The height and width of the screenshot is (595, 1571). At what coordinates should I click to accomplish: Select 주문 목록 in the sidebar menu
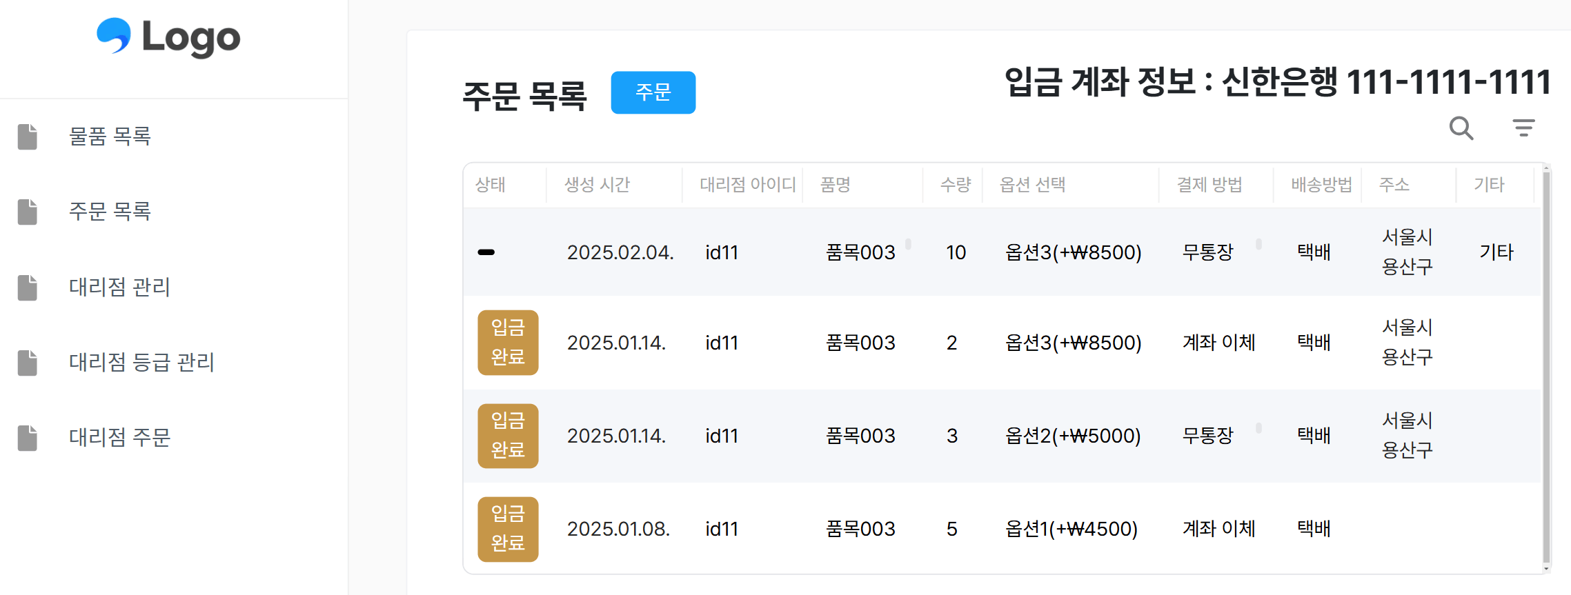[x=110, y=212]
